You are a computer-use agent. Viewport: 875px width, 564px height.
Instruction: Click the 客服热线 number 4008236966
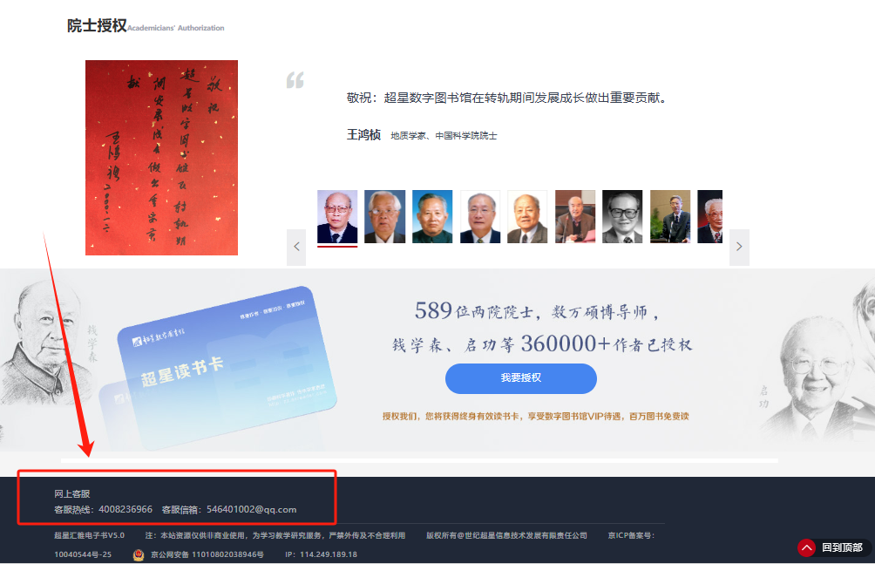pyautogui.click(x=125, y=509)
